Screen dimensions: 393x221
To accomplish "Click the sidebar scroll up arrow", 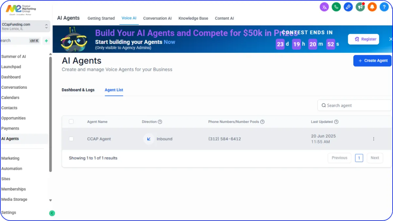I will tap(50, 54).
